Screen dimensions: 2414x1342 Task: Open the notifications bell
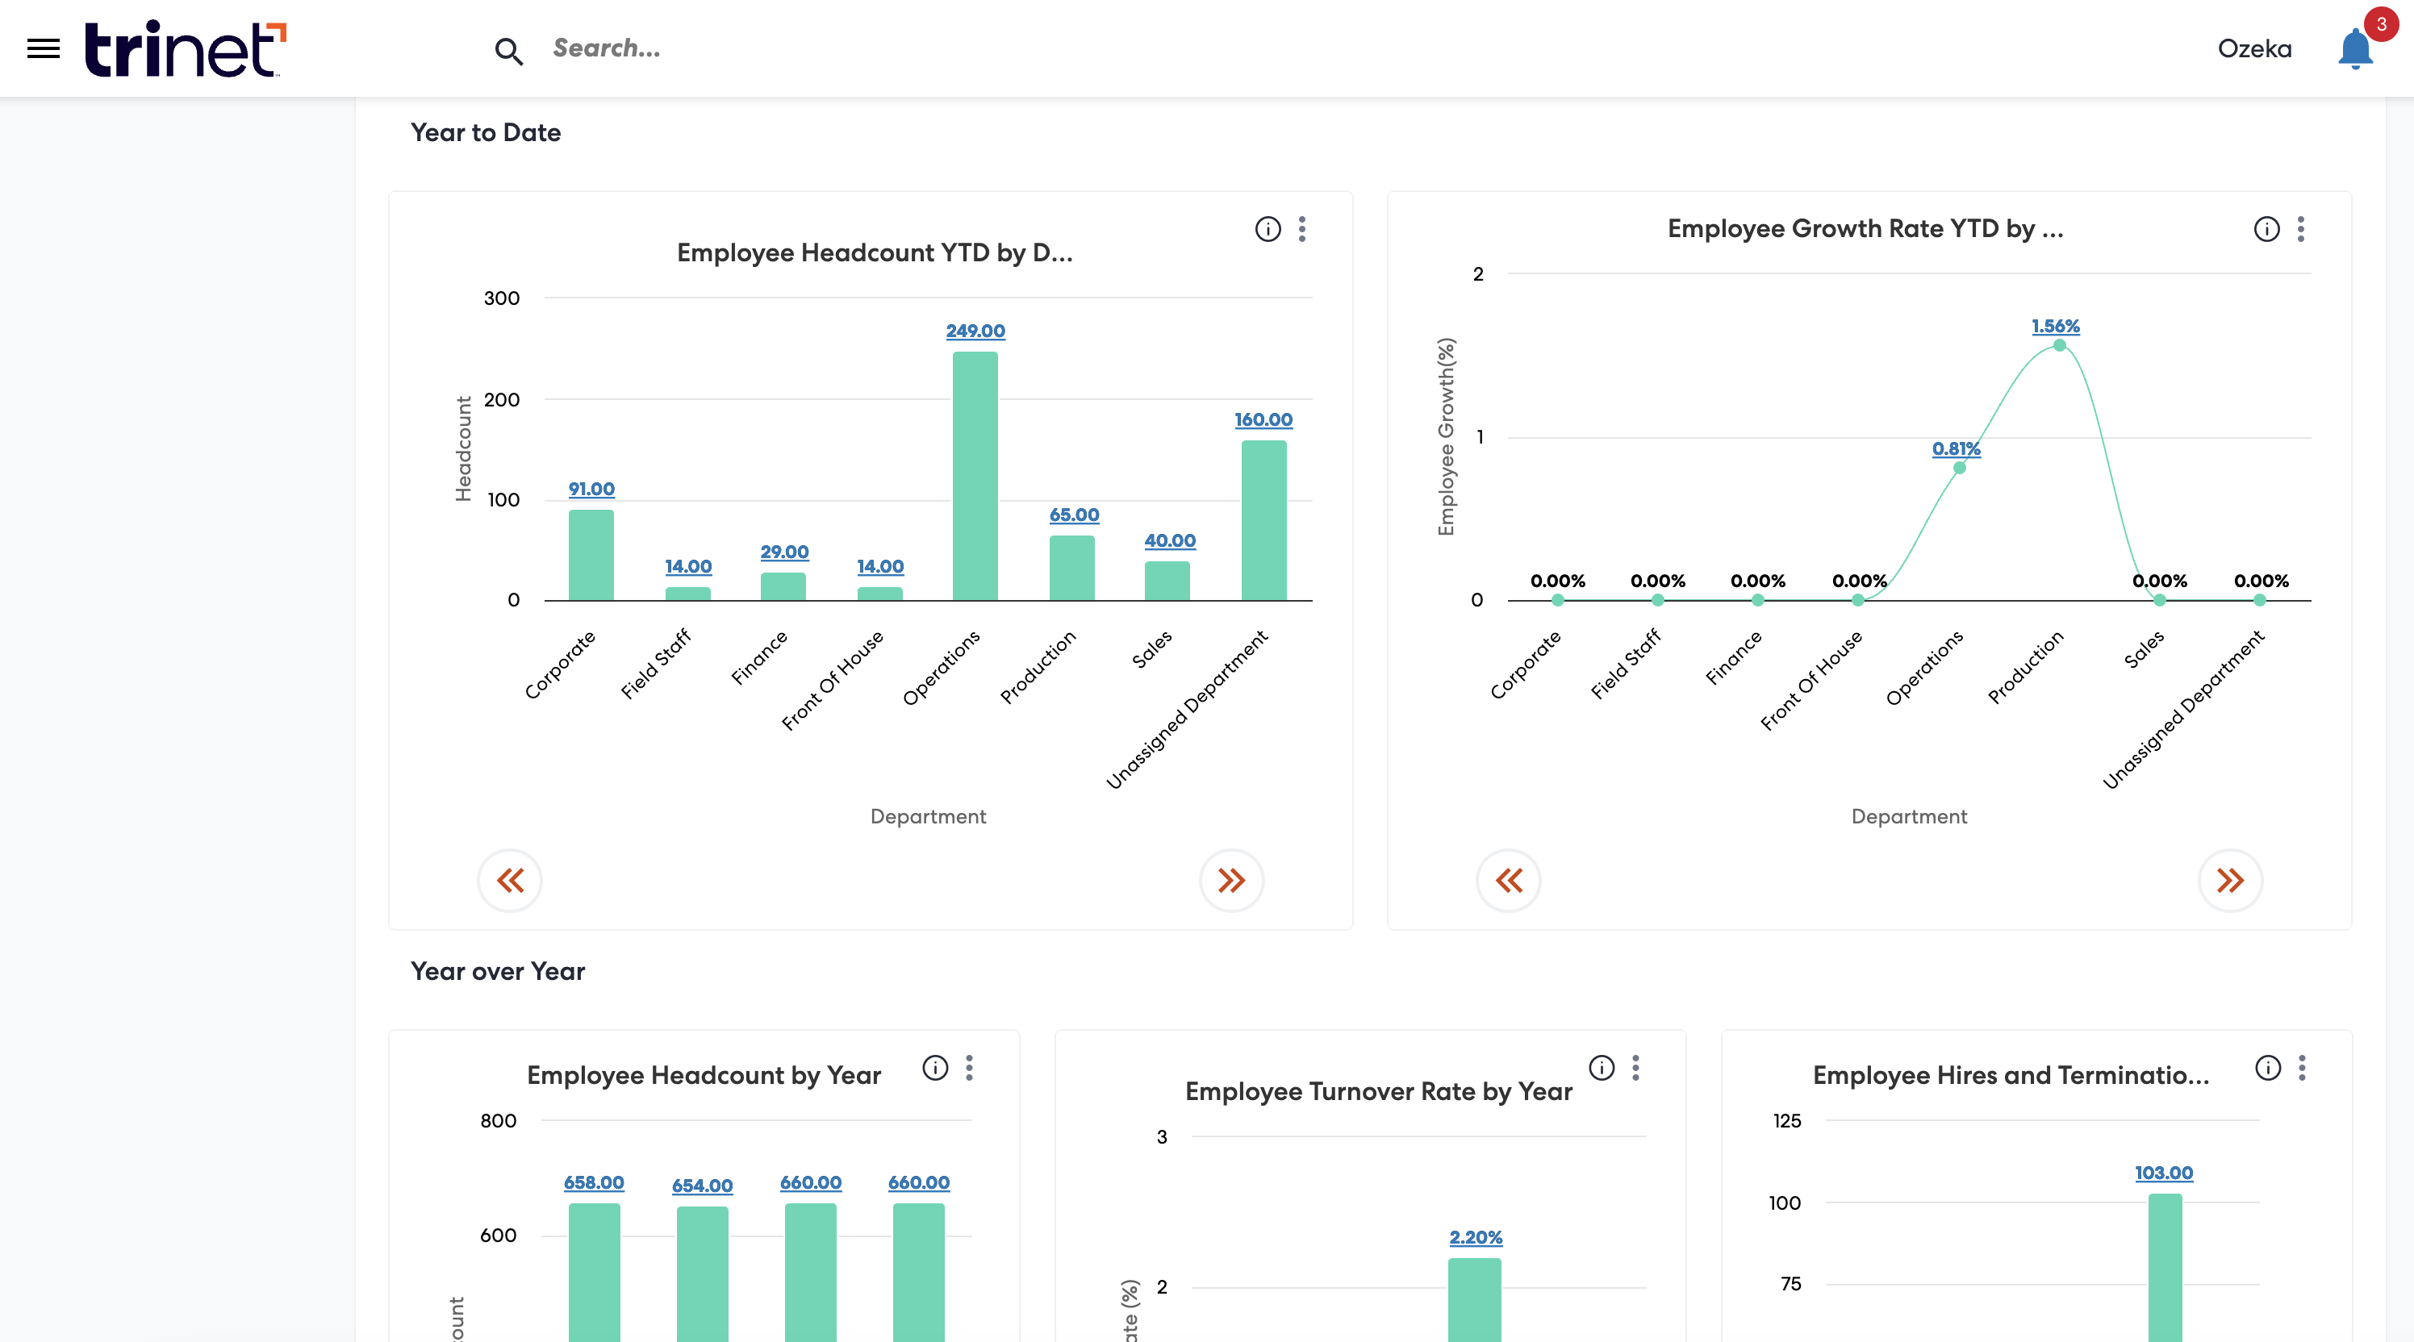[x=2355, y=48]
